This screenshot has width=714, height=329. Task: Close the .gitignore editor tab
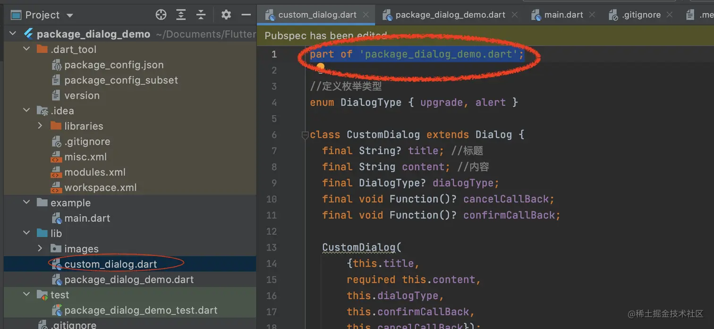pos(670,15)
